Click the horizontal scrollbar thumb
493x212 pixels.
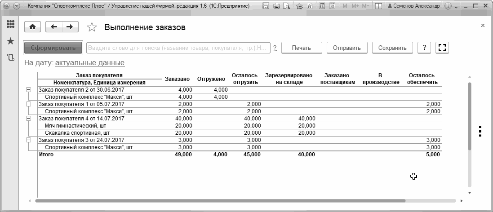coord(220,201)
